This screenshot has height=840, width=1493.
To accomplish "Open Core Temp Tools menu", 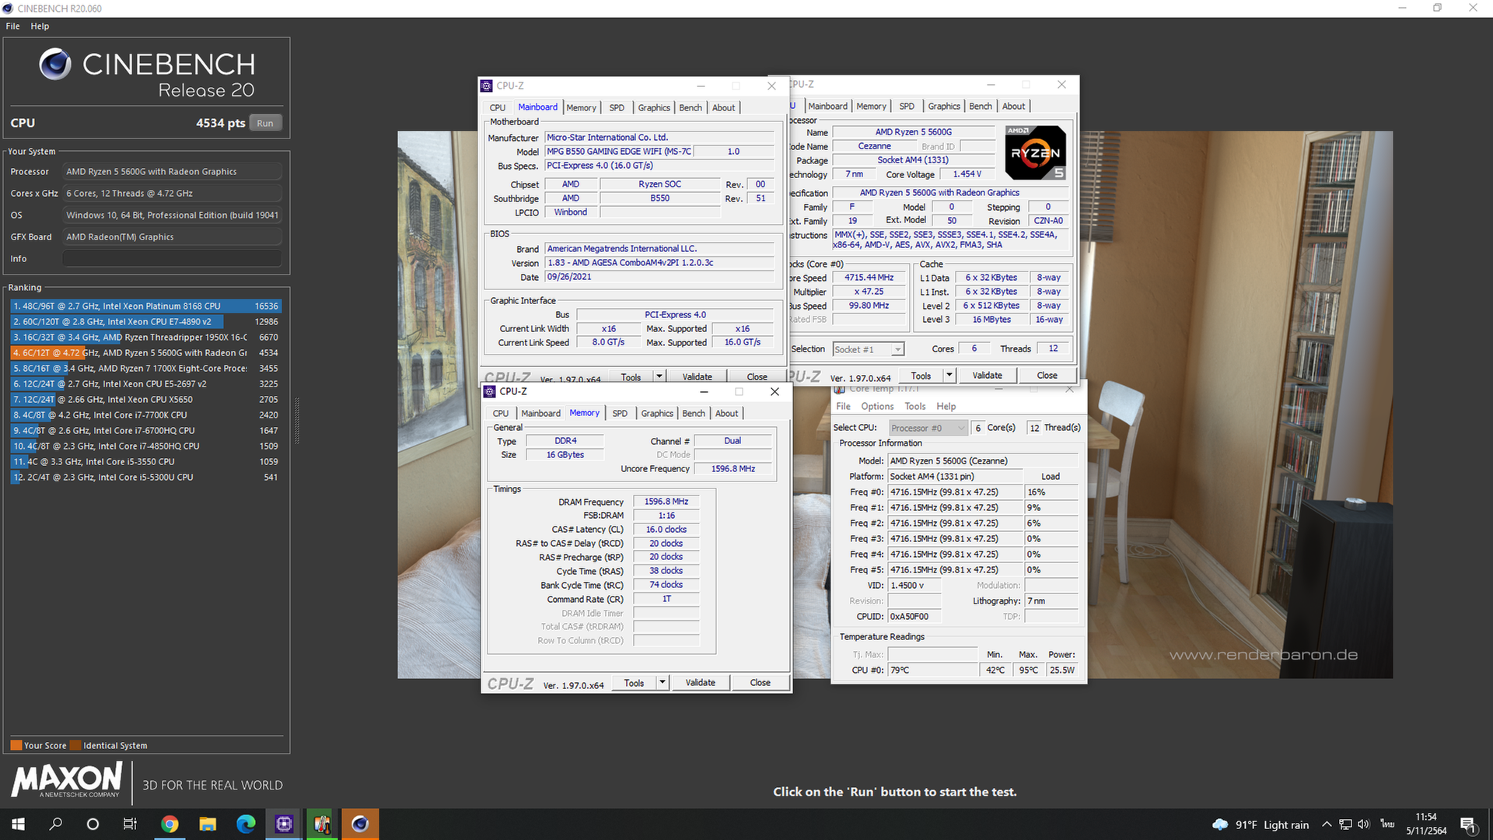I will (x=915, y=406).
